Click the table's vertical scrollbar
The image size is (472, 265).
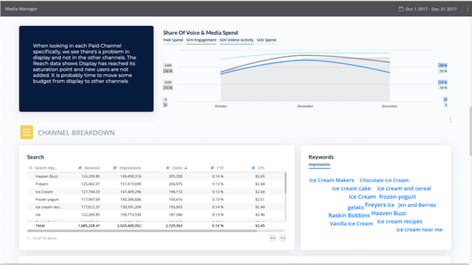(285, 182)
